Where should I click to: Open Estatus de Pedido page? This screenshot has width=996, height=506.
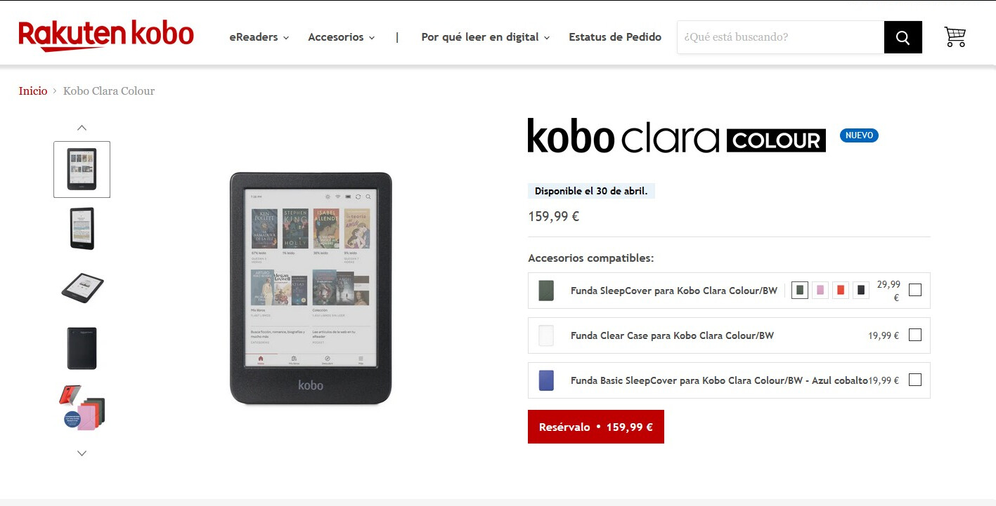615,37
